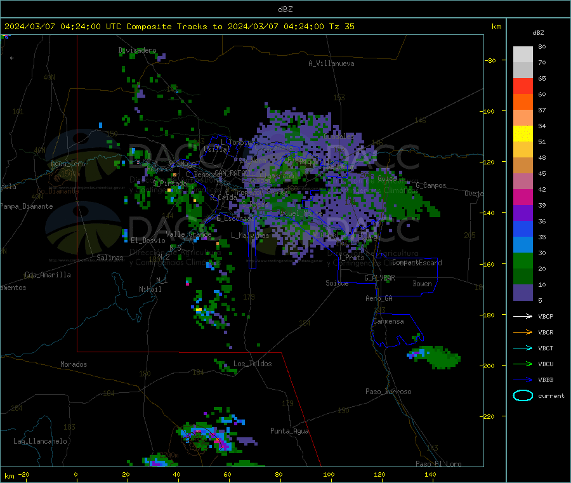
Task: Click the 'current' legend label
Action: tap(551, 395)
